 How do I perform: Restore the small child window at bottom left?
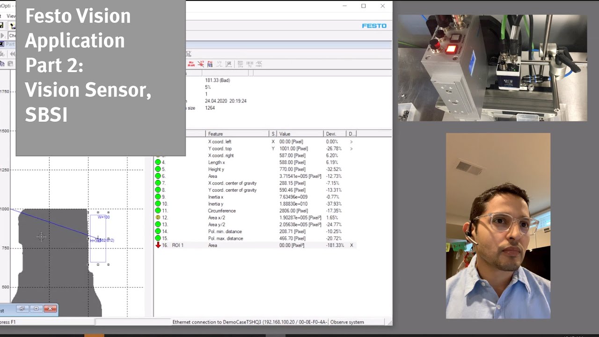[x=22, y=309]
